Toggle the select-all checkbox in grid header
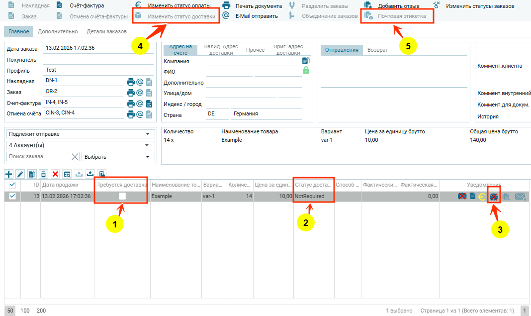 [12, 185]
